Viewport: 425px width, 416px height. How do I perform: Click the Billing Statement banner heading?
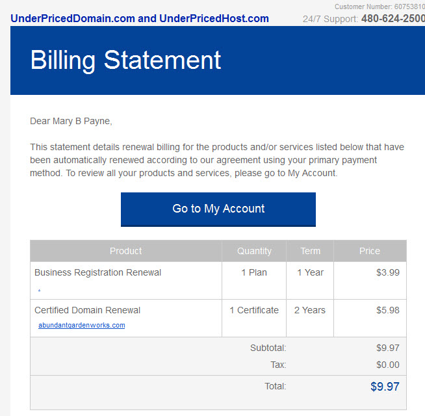tap(125, 60)
